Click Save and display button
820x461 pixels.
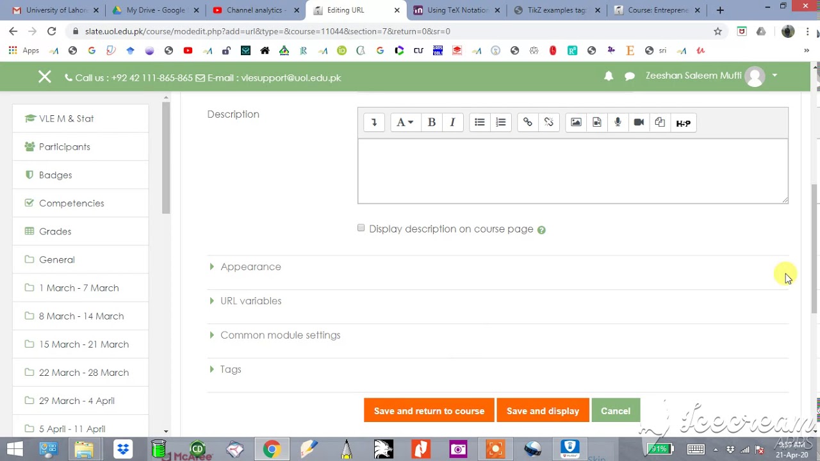(x=543, y=411)
